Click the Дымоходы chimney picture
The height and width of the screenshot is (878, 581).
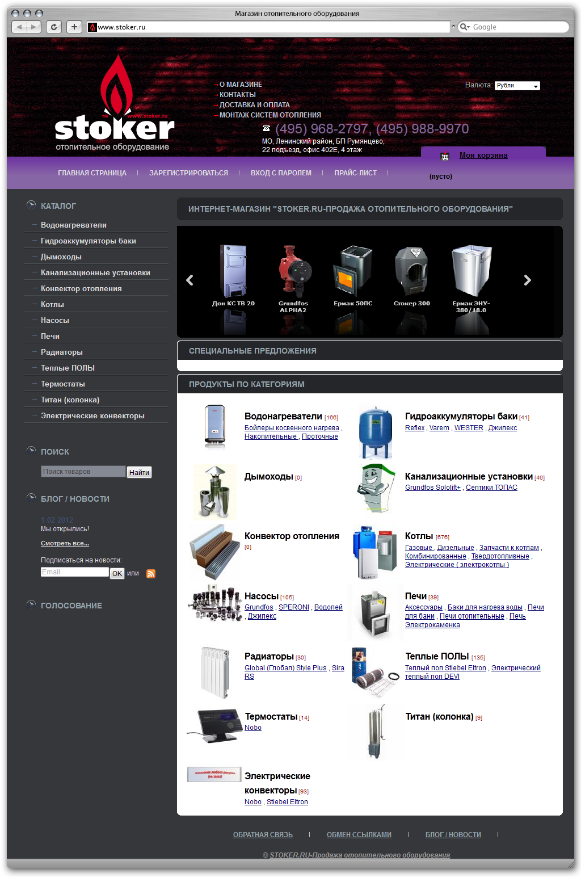[215, 492]
